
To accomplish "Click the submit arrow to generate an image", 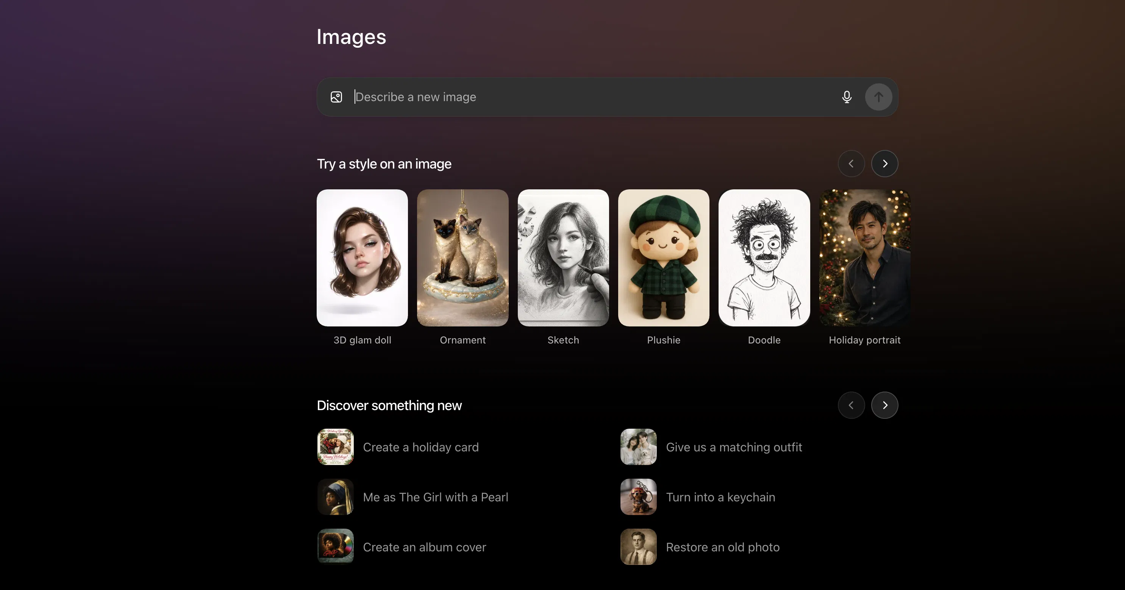I will pyautogui.click(x=879, y=97).
